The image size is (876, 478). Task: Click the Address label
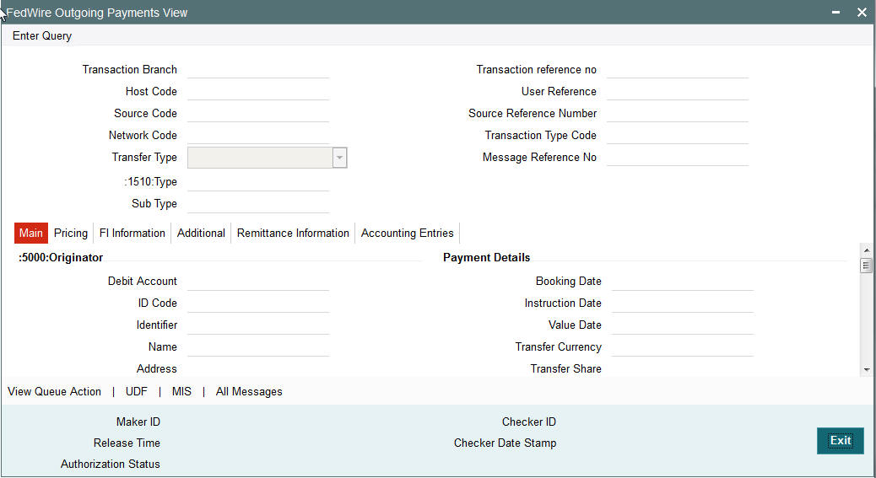pyautogui.click(x=156, y=368)
